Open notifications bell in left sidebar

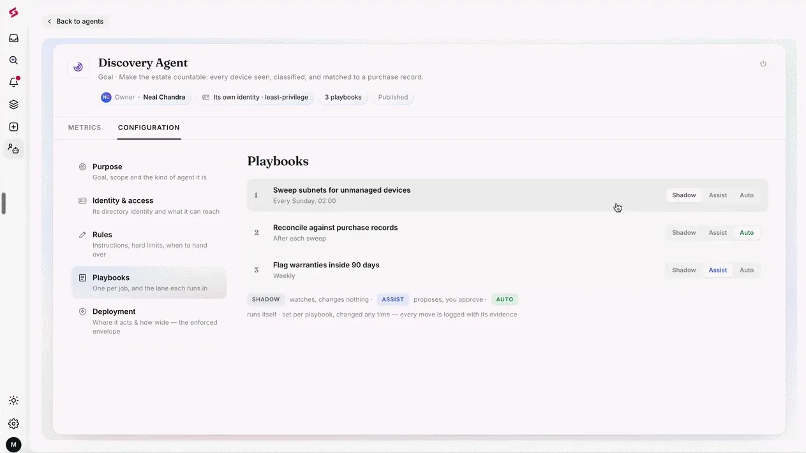[x=13, y=82]
